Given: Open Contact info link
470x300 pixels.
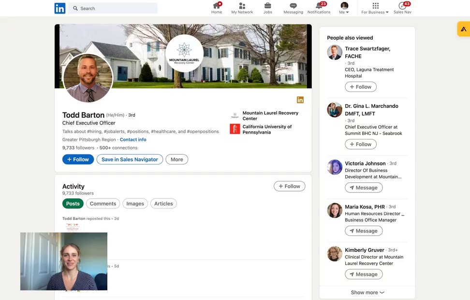Looking at the screenshot, I should (x=133, y=140).
